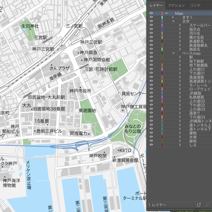The image size is (212, 212).
Task: Click the 神戸国際会館 label on map
Action: pos(97,59)
